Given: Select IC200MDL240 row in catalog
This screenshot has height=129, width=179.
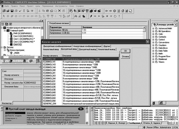Looking at the screenshot, I should tap(81, 70).
